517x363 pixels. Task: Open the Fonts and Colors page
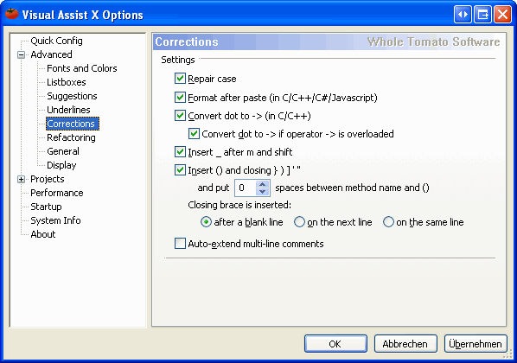pyautogui.click(x=82, y=68)
